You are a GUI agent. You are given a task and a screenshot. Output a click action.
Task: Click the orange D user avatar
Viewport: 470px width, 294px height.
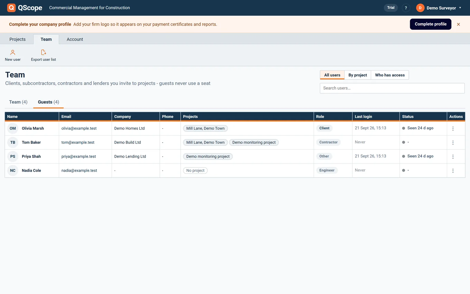point(420,8)
